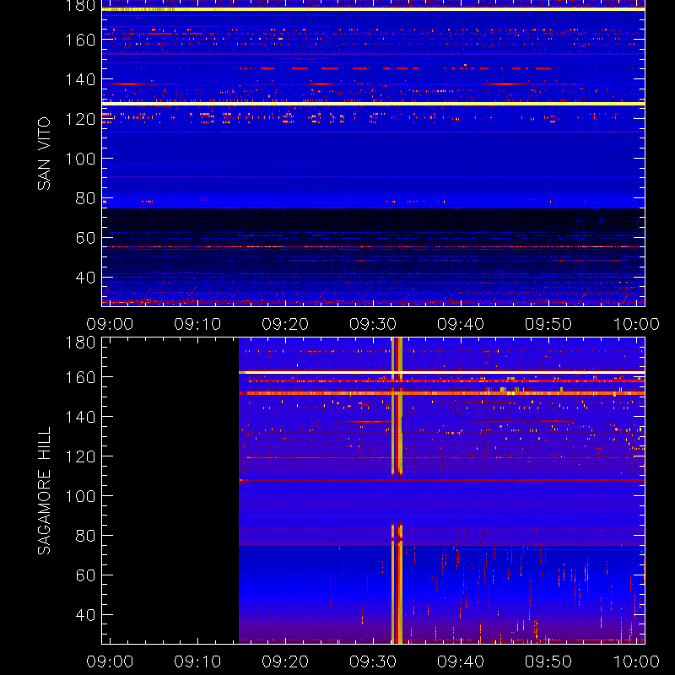The height and width of the screenshot is (675, 675).
Task: Select 09:30 on the San Vito time axis
Action: pos(373,324)
